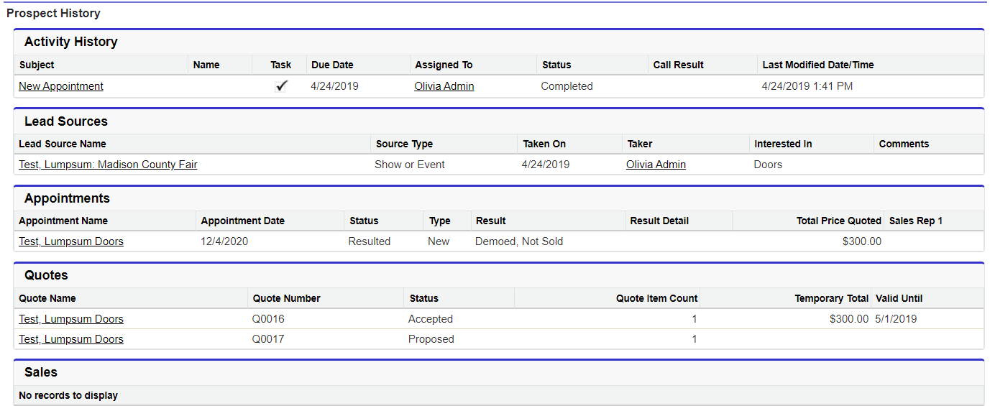Image resolution: width=990 pixels, height=406 pixels.
Task: Click the Quotes section title
Action: click(46, 275)
